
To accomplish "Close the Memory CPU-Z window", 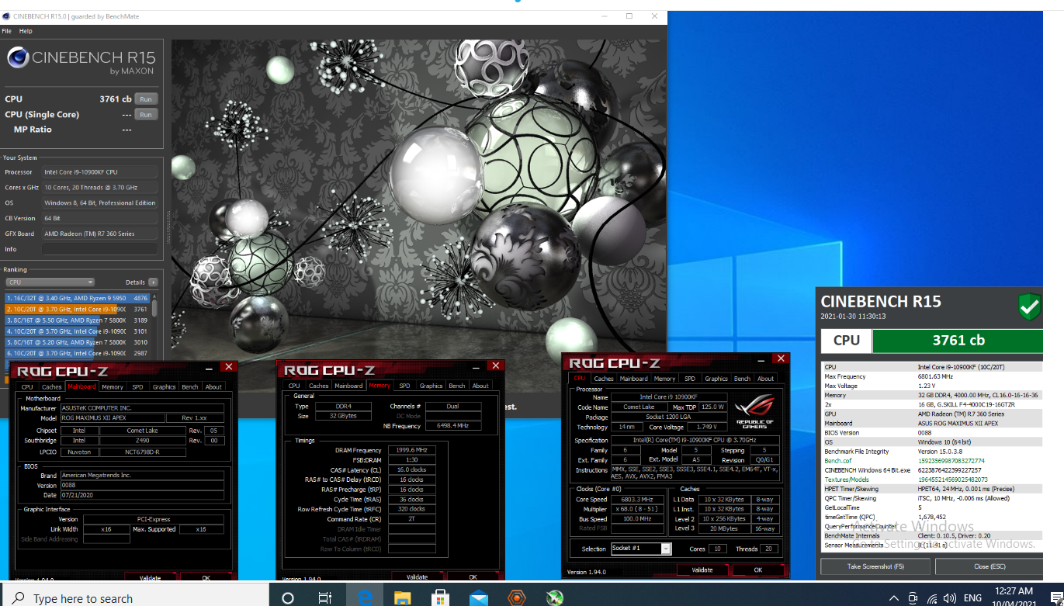I will point(496,365).
